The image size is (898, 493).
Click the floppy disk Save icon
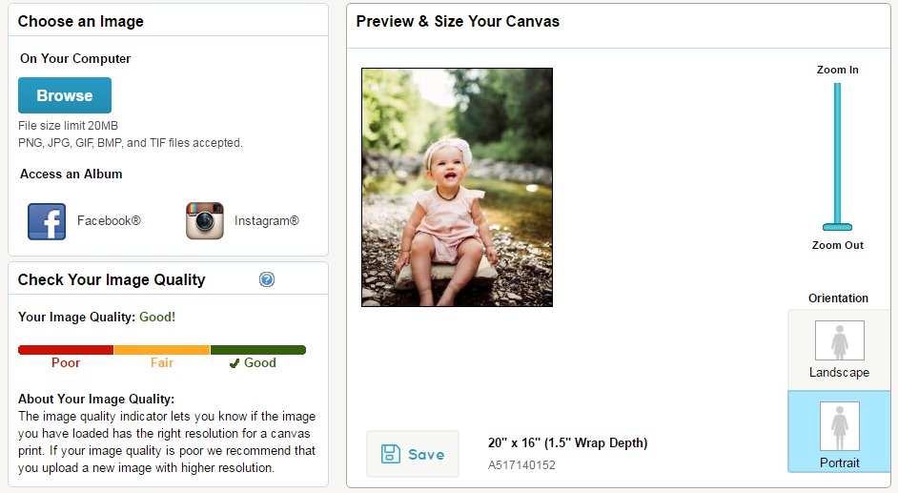(391, 454)
